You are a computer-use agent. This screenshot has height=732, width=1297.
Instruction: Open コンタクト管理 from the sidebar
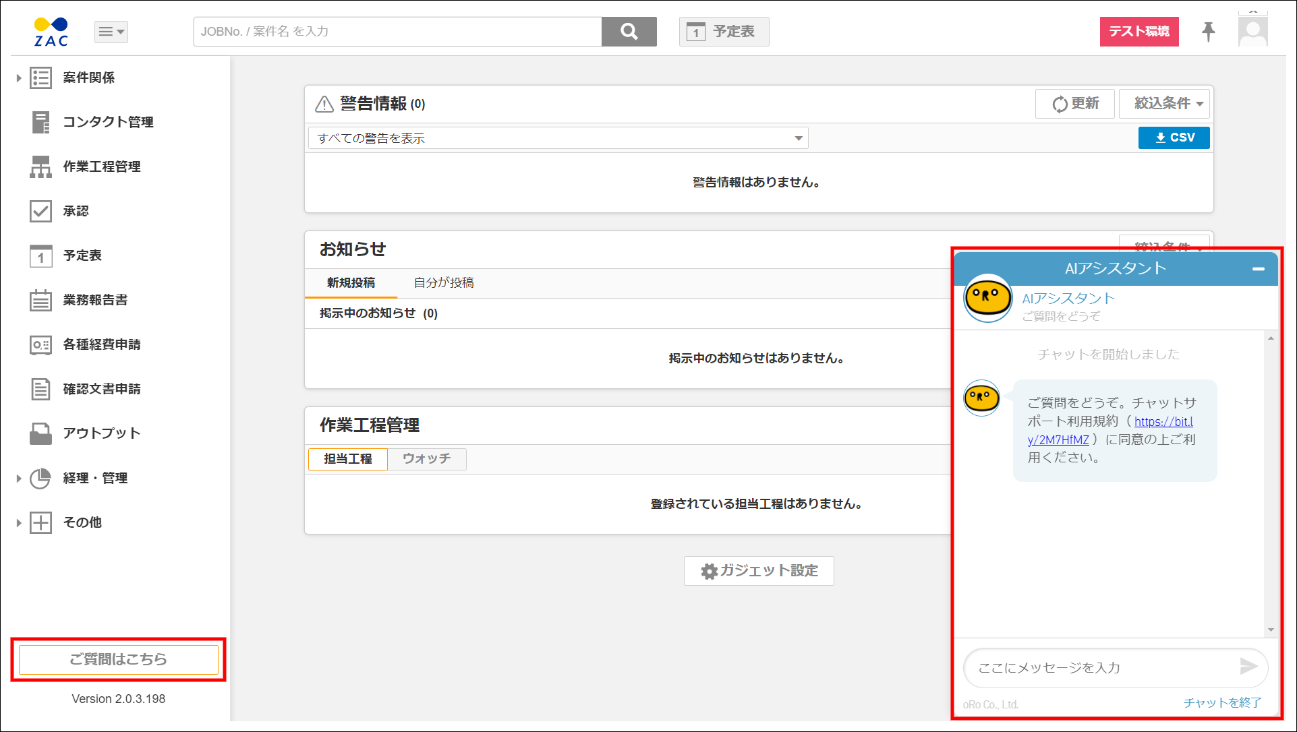[x=108, y=122]
